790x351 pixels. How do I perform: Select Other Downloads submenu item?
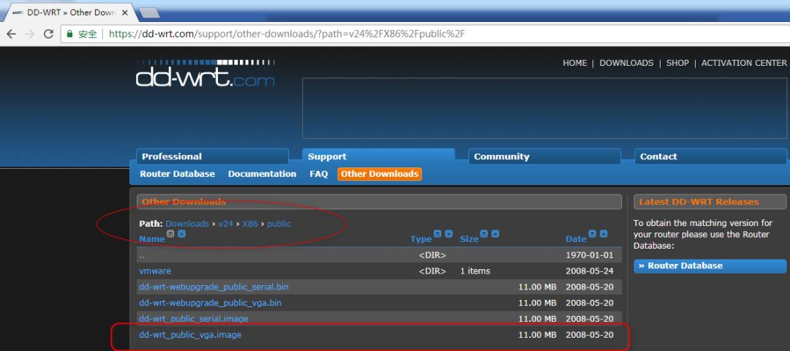(x=380, y=174)
